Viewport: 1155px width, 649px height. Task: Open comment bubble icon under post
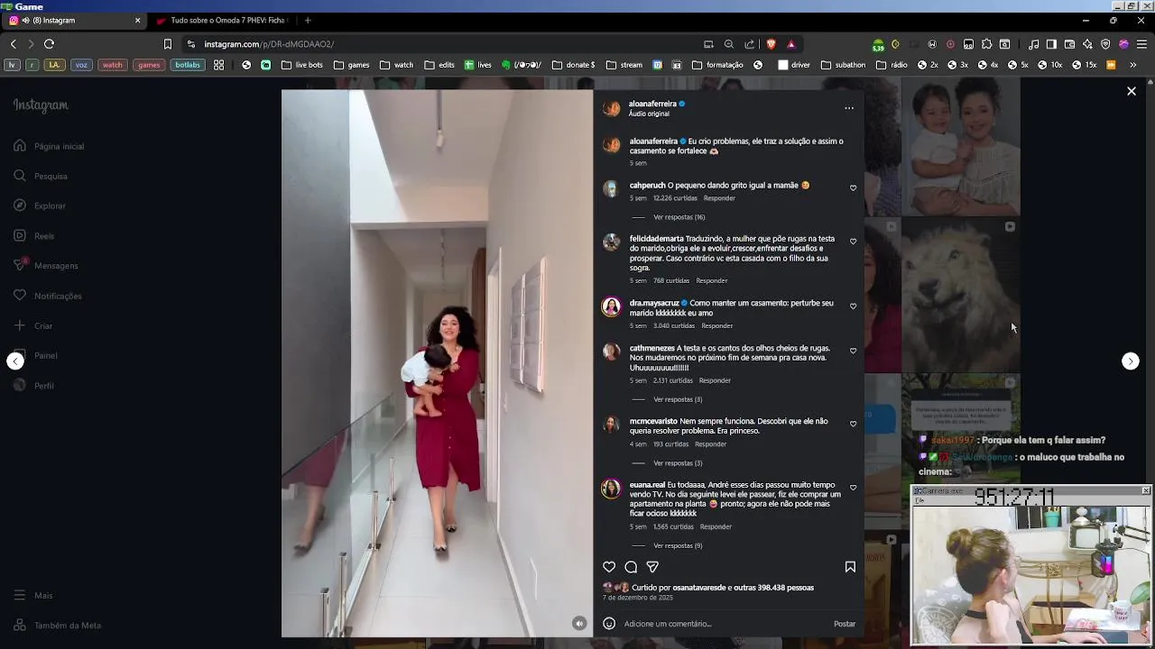[631, 567]
